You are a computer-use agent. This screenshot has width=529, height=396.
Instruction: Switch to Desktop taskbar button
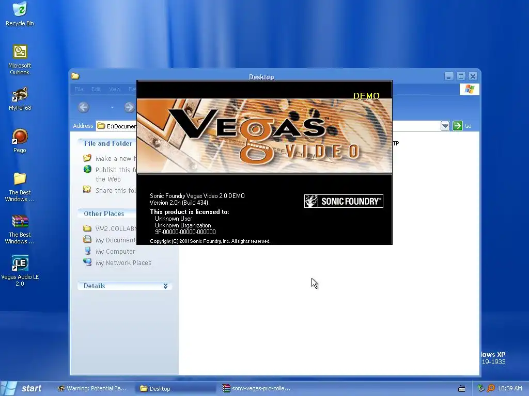(175, 389)
